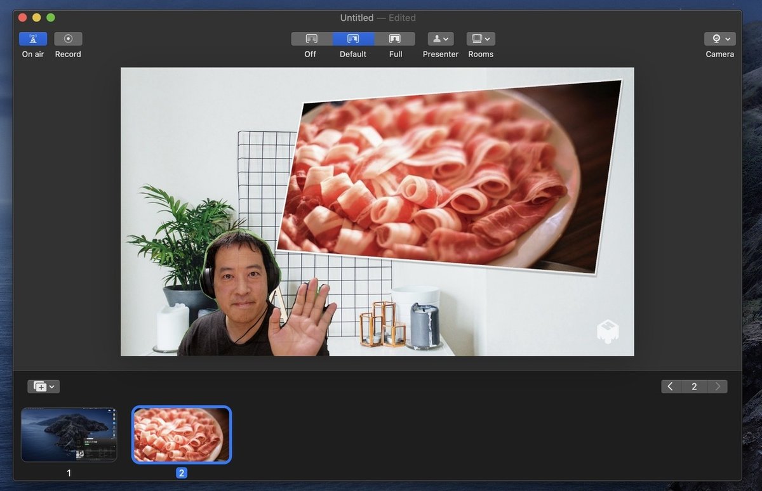Start recording with the Record button

click(x=68, y=39)
